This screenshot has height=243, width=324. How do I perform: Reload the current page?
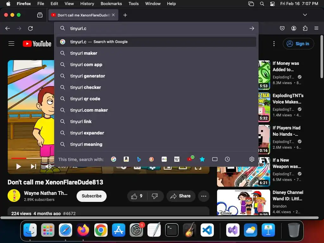[30, 28]
